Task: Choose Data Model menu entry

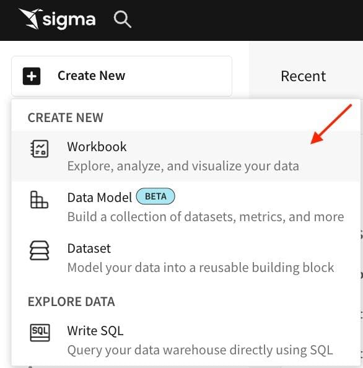Action: tap(186, 207)
